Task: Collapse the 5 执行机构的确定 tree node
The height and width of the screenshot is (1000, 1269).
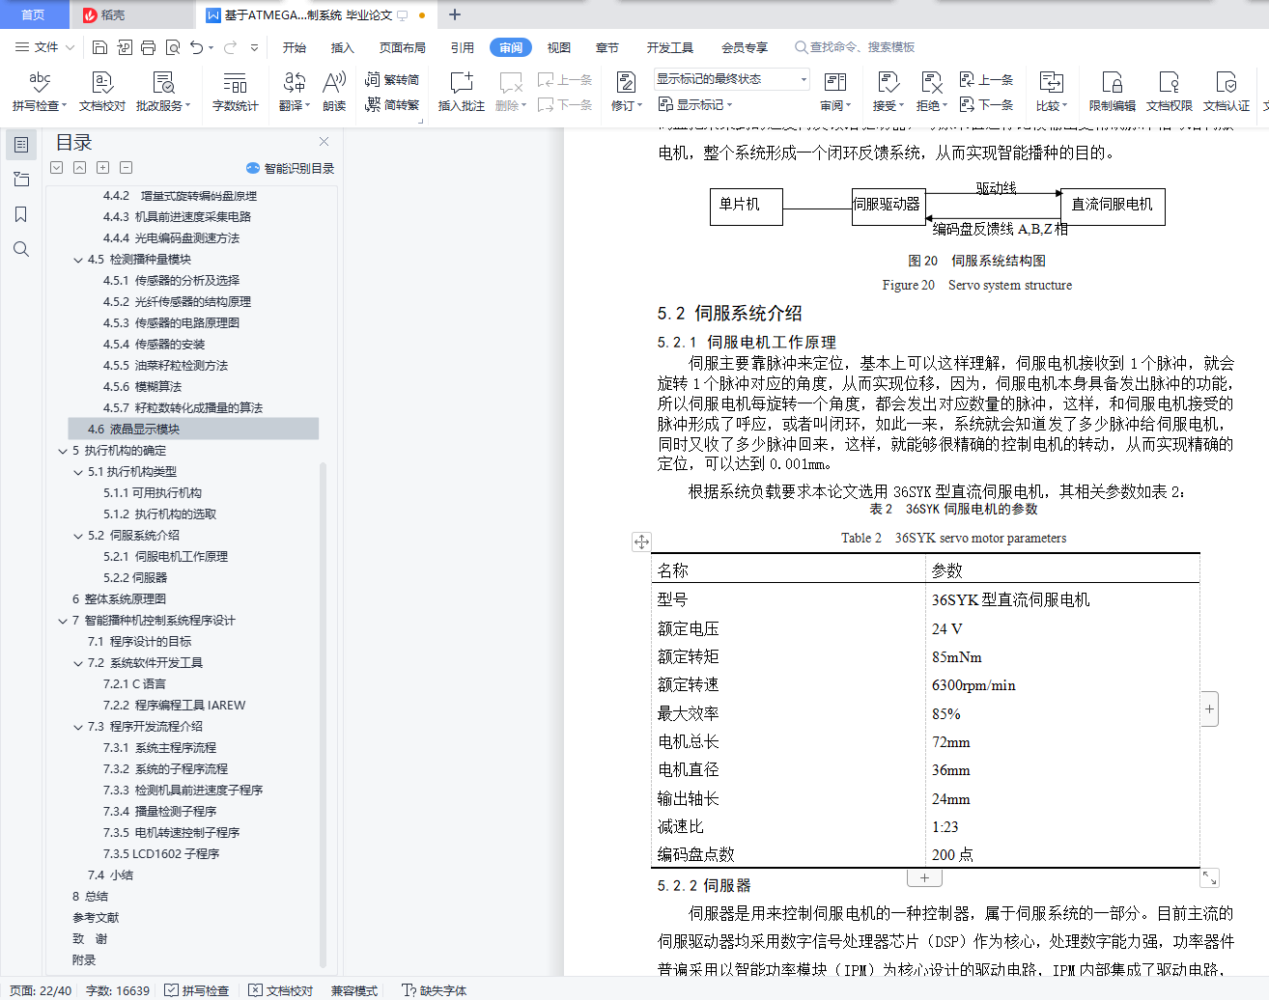Action: tap(63, 451)
